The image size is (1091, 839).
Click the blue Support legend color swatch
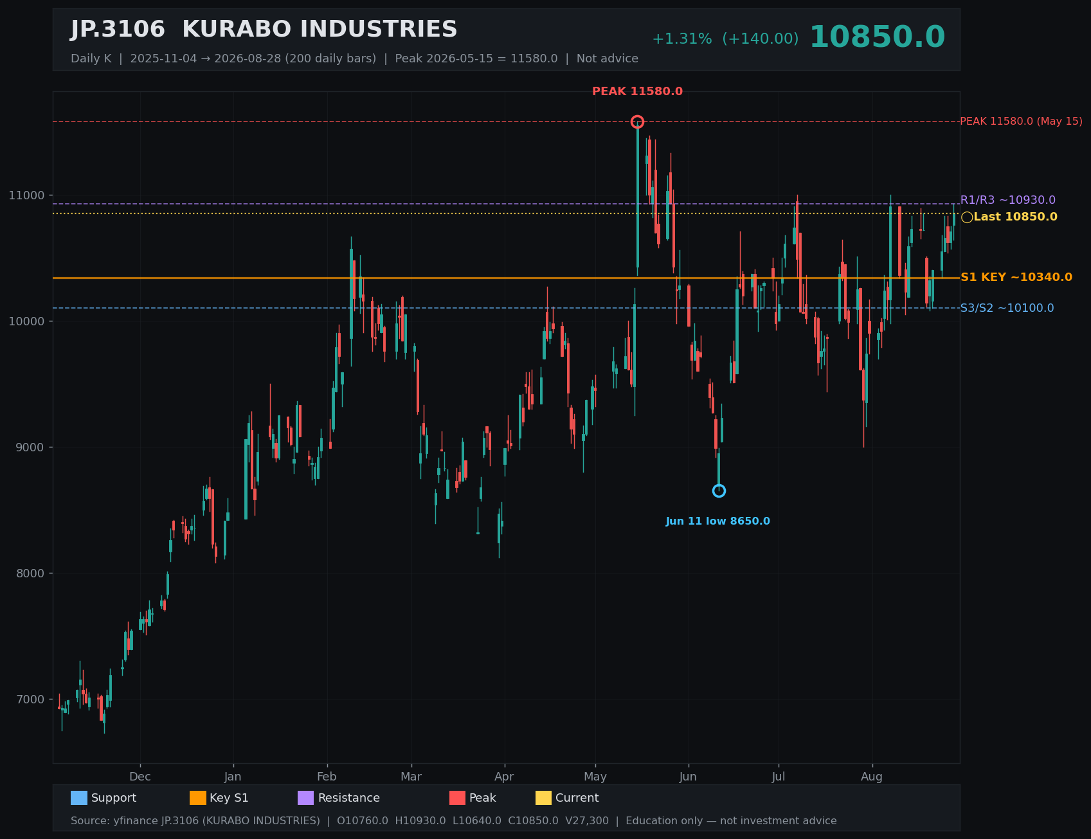click(x=79, y=798)
